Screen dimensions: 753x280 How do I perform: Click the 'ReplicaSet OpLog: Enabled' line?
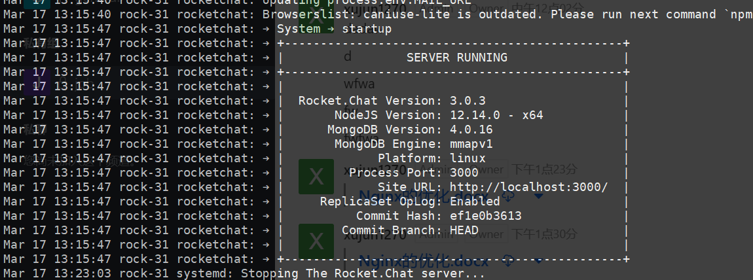pos(410,201)
